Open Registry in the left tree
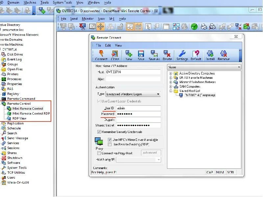The height and width of the screenshot is (197, 263). pyautogui.click(x=13, y=94)
